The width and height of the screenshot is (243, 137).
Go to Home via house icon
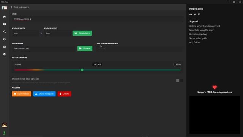point(4,17)
